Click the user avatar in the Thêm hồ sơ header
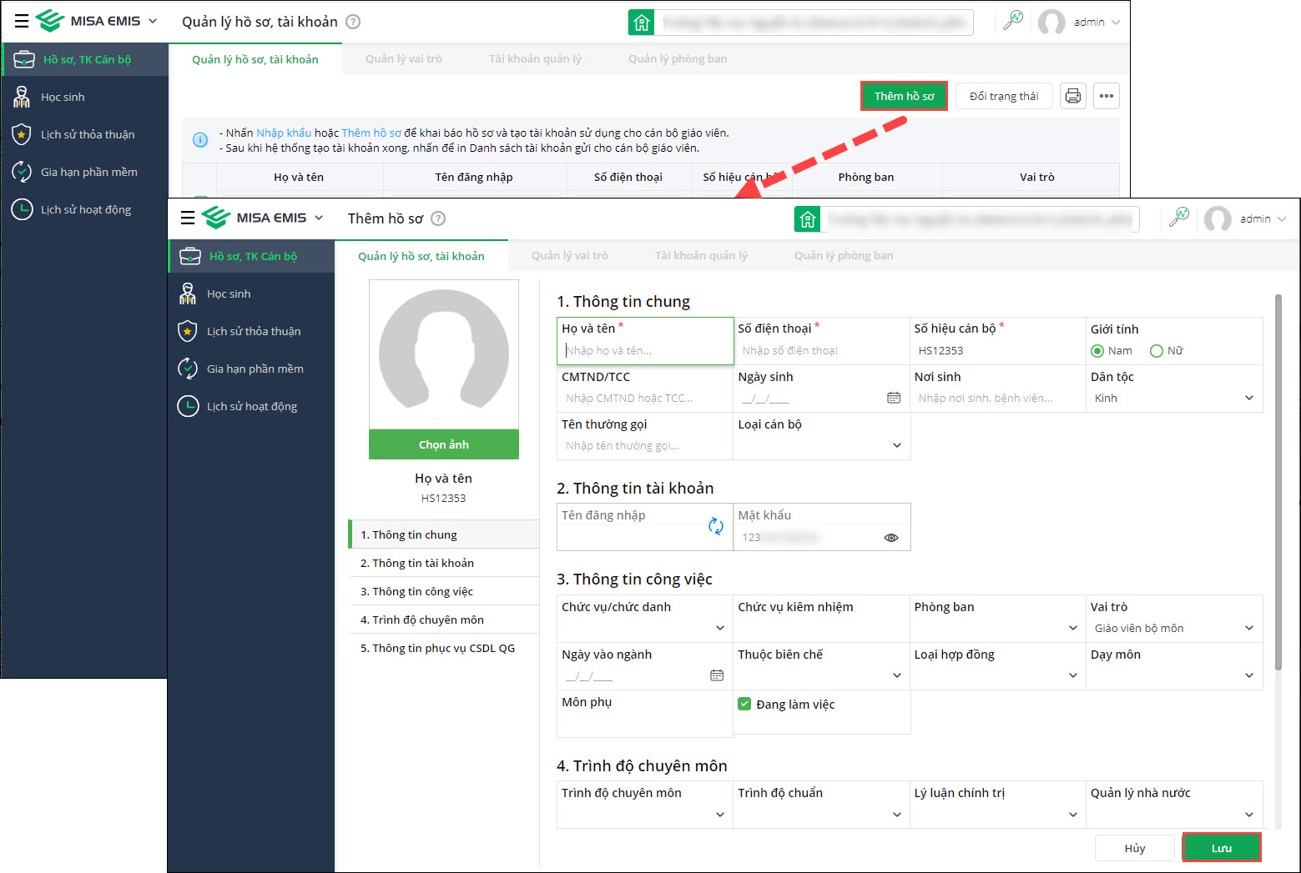 coord(1218,219)
